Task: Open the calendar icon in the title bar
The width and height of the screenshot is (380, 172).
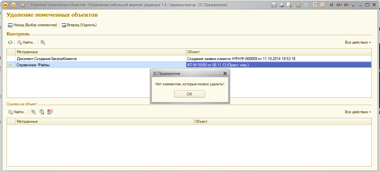Action: (x=322, y=5)
